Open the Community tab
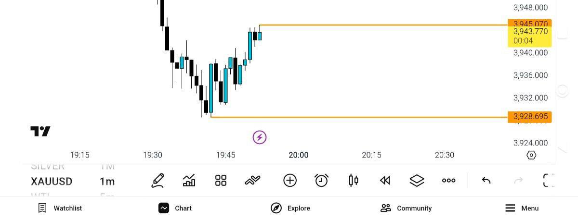 coord(406,208)
